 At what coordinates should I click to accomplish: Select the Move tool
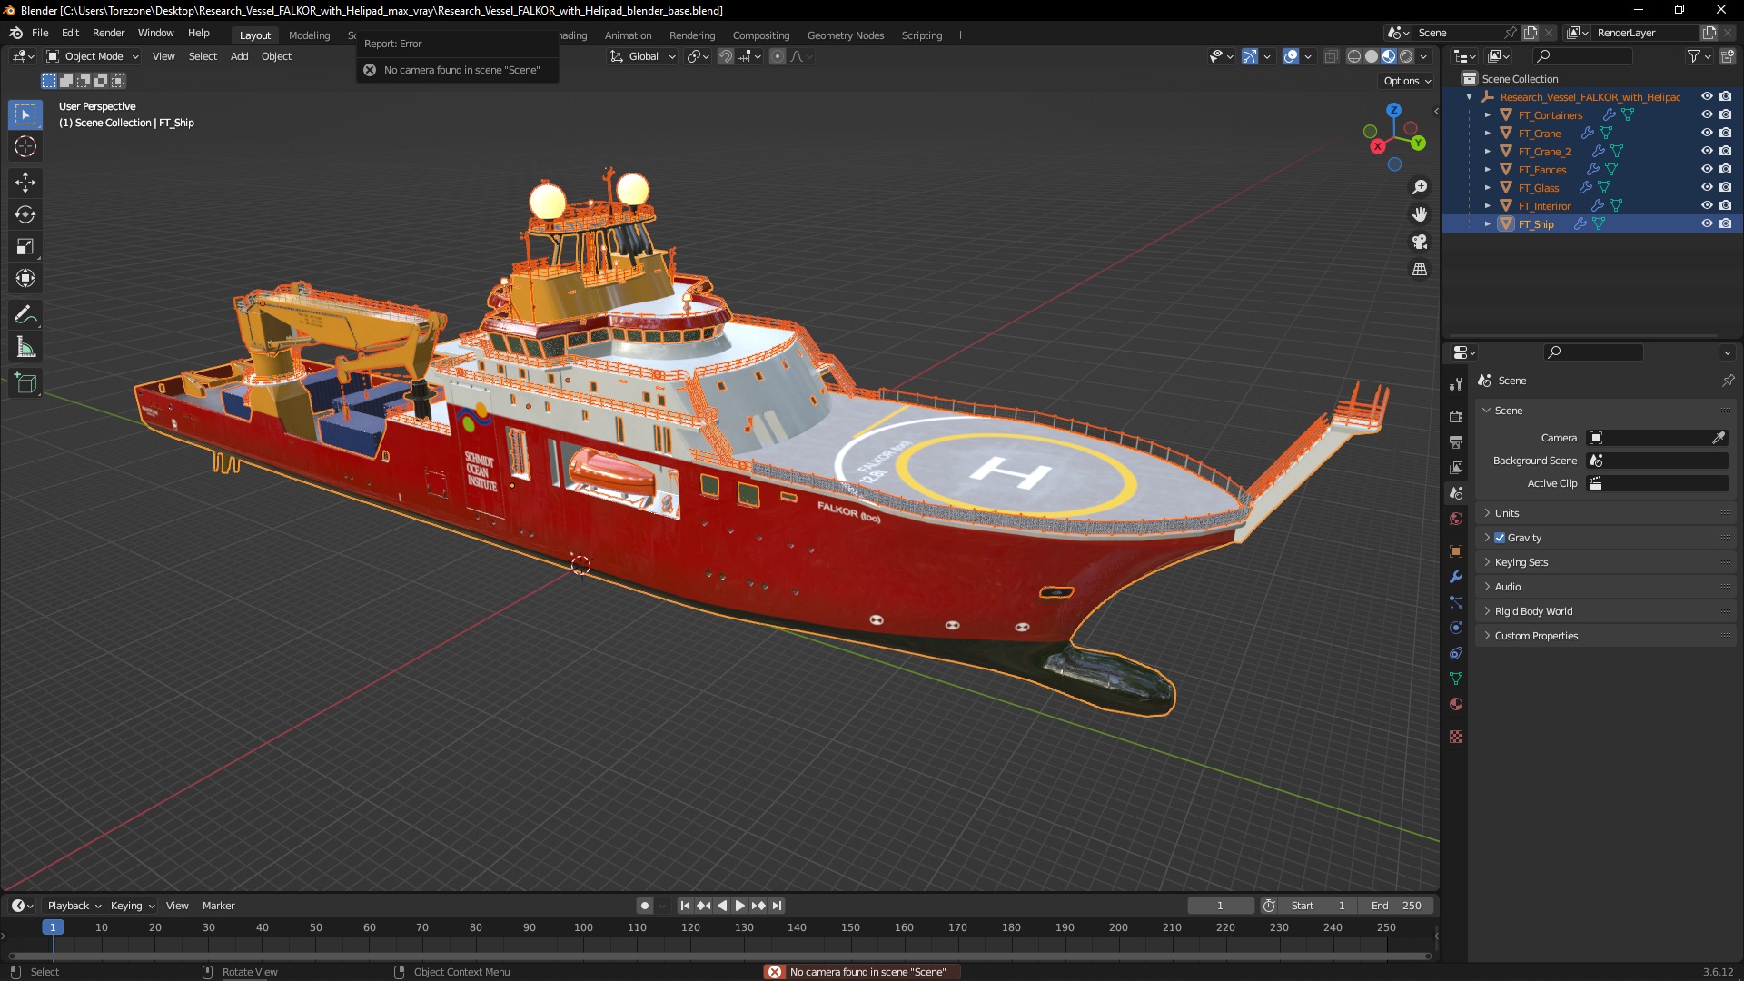(25, 183)
